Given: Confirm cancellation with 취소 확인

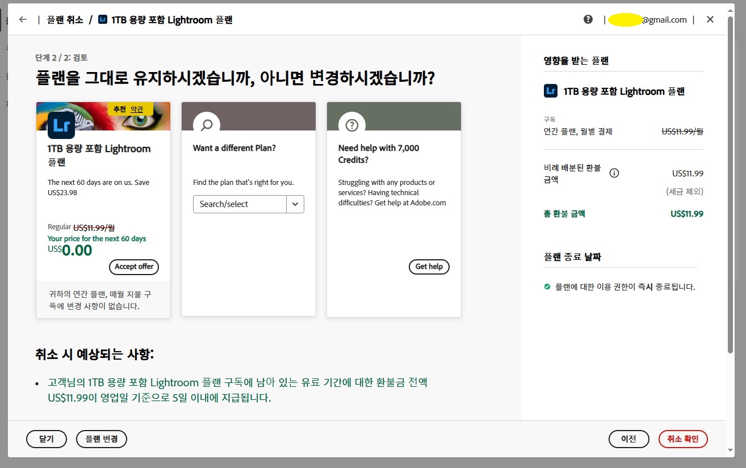Looking at the screenshot, I should [683, 439].
